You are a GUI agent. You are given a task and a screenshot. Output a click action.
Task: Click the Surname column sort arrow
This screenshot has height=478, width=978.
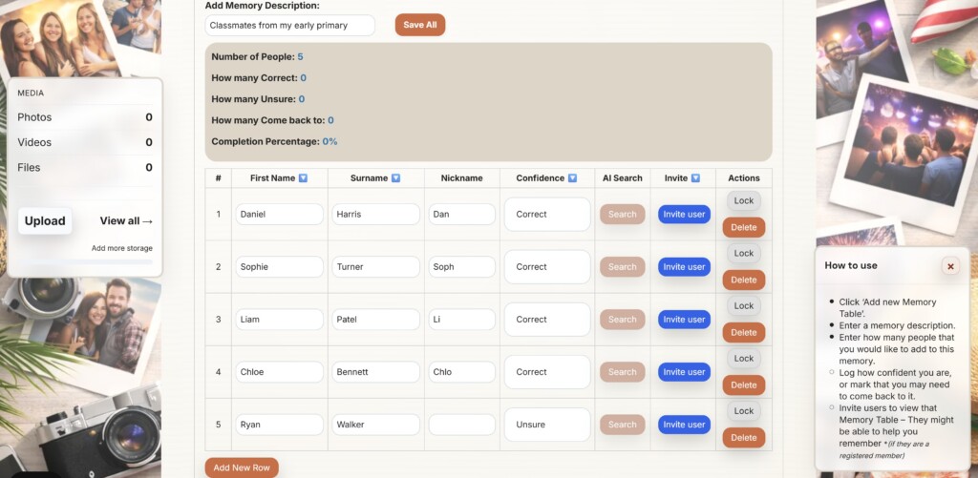pos(395,178)
